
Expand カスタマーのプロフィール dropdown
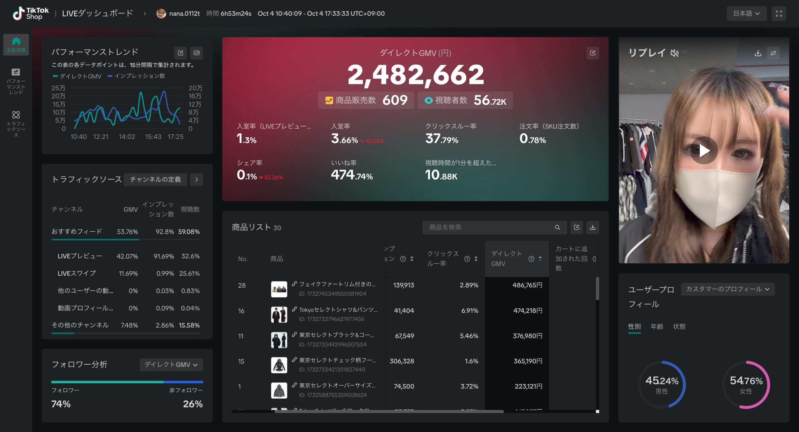(x=727, y=289)
